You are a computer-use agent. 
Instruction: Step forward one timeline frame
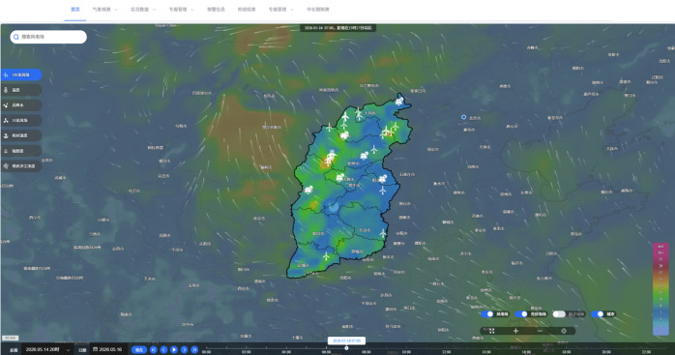[x=185, y=350]
